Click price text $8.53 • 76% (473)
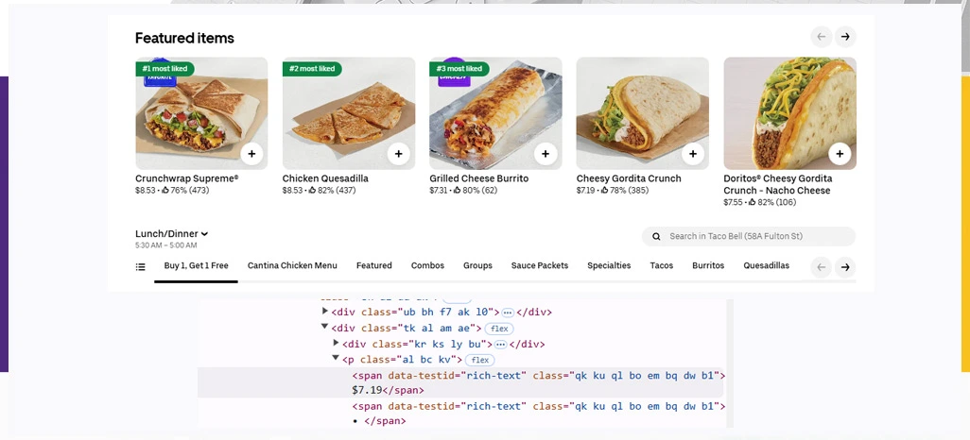 172,191
